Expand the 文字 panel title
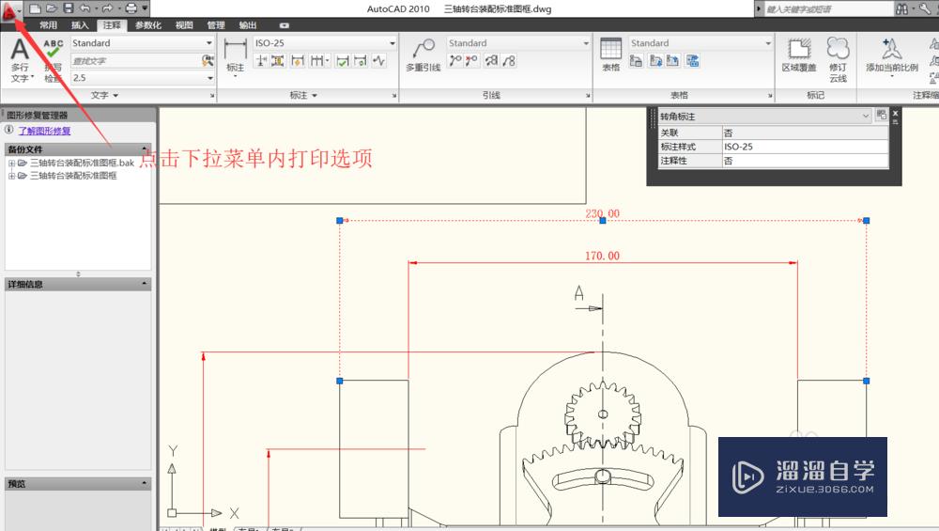939x531 pixels. 105,95
